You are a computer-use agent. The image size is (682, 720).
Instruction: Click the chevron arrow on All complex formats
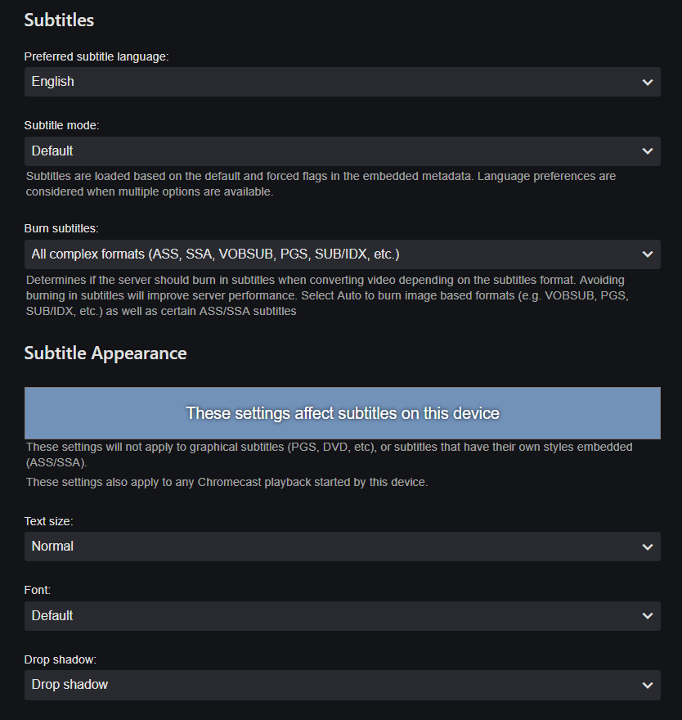coord(648,254)
